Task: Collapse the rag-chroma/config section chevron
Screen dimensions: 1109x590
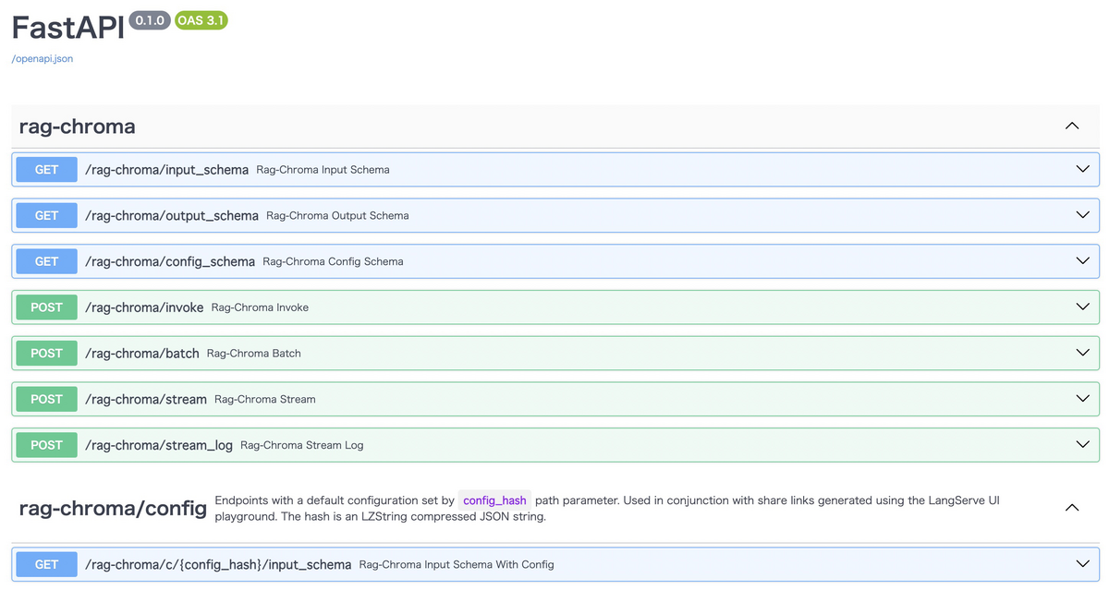Action: click(x=1072, y=508)
